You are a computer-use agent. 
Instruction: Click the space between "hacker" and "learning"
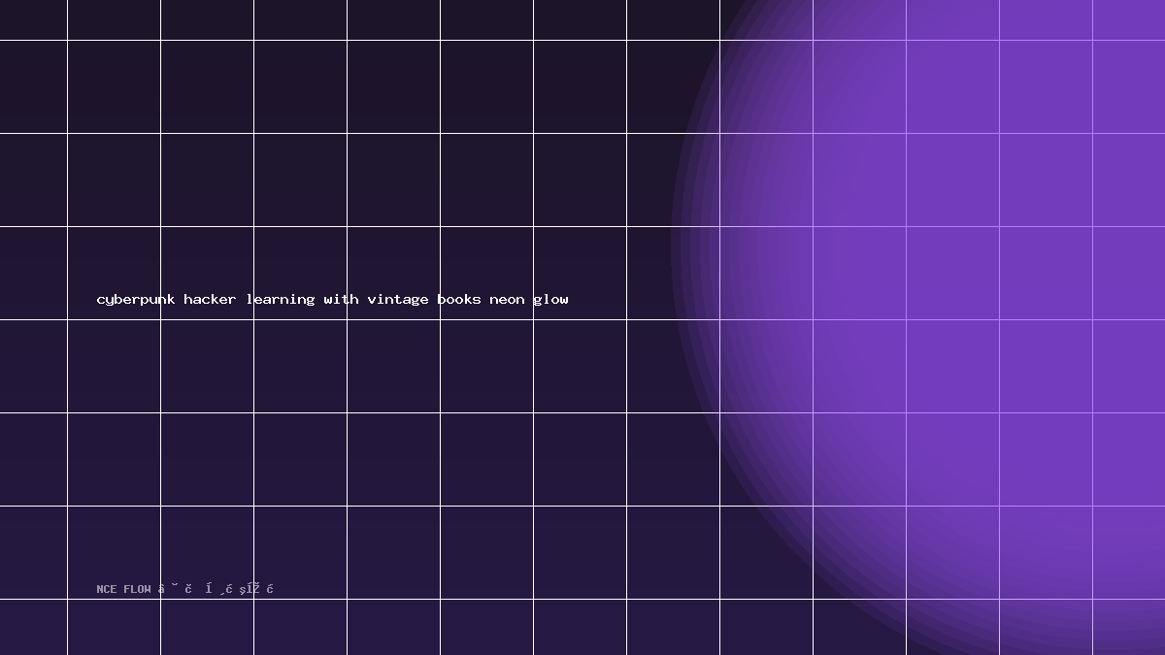click(241, 300)
